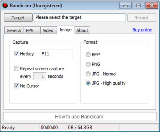Open the Buy online link

[142, 30]
